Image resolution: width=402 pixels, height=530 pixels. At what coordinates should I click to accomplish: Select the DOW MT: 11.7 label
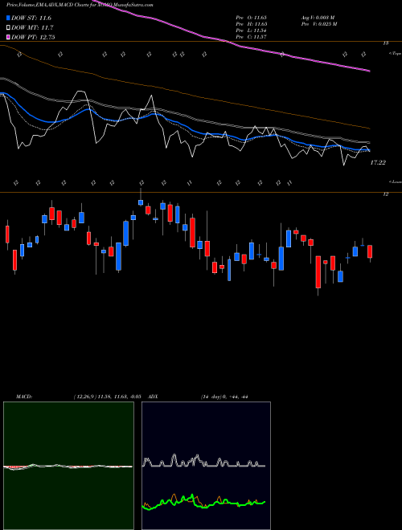tap(32, 28)
